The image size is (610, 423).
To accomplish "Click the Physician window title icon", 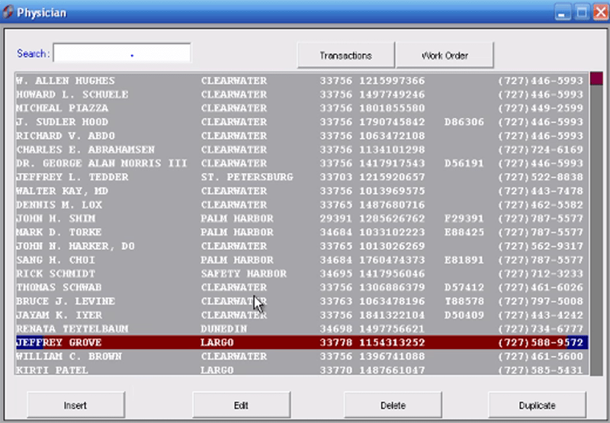I will click(x=8, y=12).
